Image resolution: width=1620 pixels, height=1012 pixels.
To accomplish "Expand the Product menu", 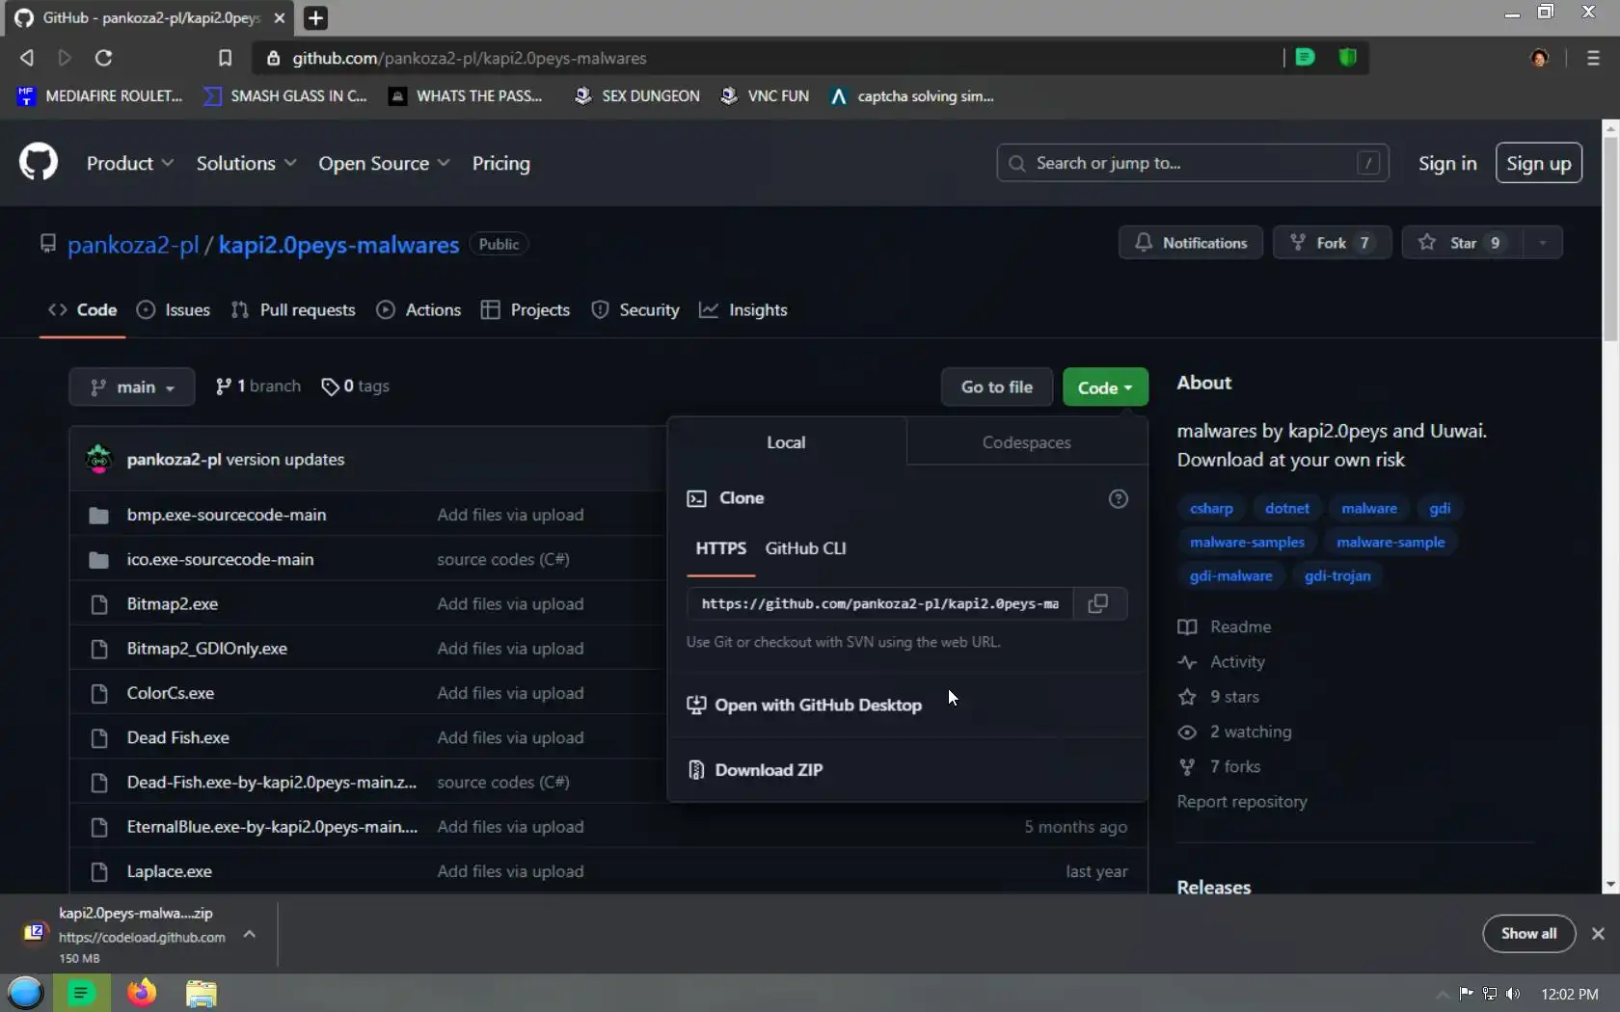I will click(x=130, y=163).
